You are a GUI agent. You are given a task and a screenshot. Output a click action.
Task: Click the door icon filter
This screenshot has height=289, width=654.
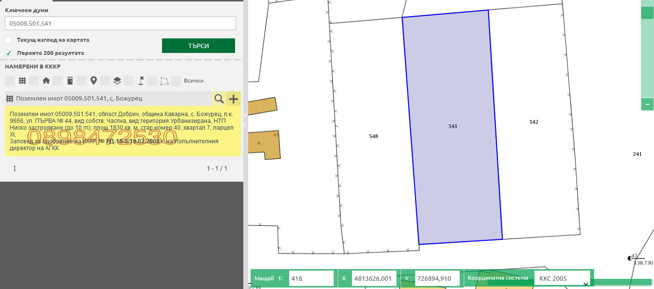coord(70,81)
